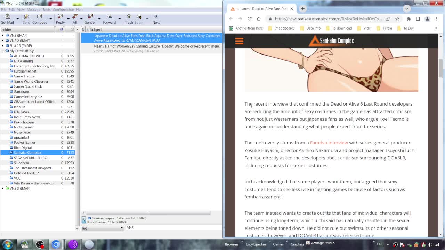Select the Siliconera feed folder
This screenshot has width=445, height=250.
click(21, 163)
